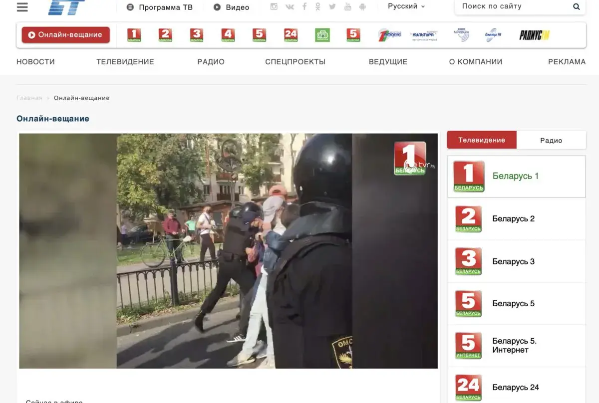Screen dimensions: 599x403
Task: Click the red Онлайн-вещание button
Action: coord(65,35)
